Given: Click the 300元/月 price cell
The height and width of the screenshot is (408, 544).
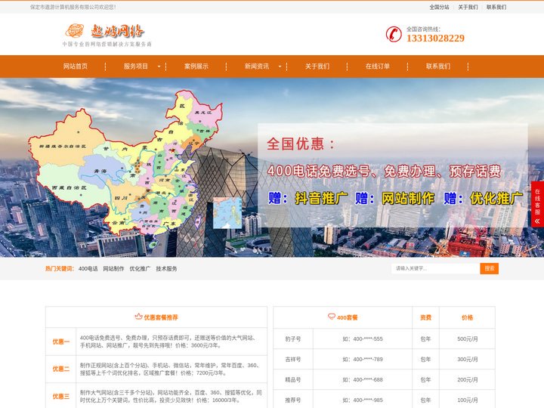Looking at the screenshot, I should point(468,360).
